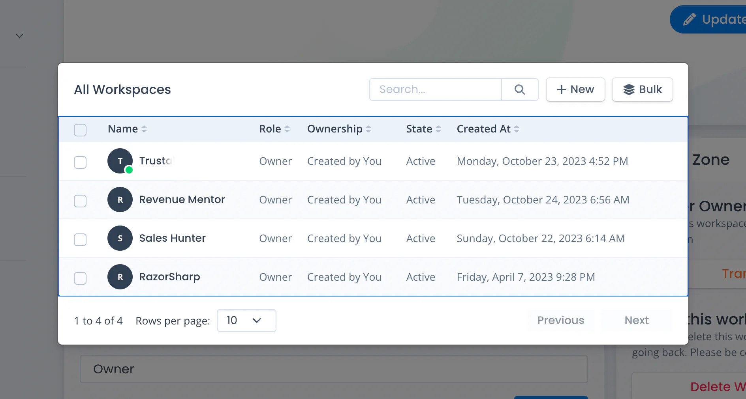Open the Revenue Mentor workspace avatar
This screenshot has height=399, width=746.
coord(120,199)
